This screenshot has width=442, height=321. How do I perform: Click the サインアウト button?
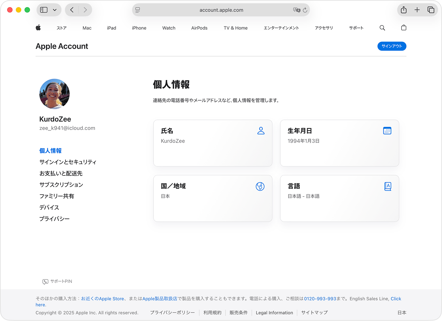click(392, 46)
